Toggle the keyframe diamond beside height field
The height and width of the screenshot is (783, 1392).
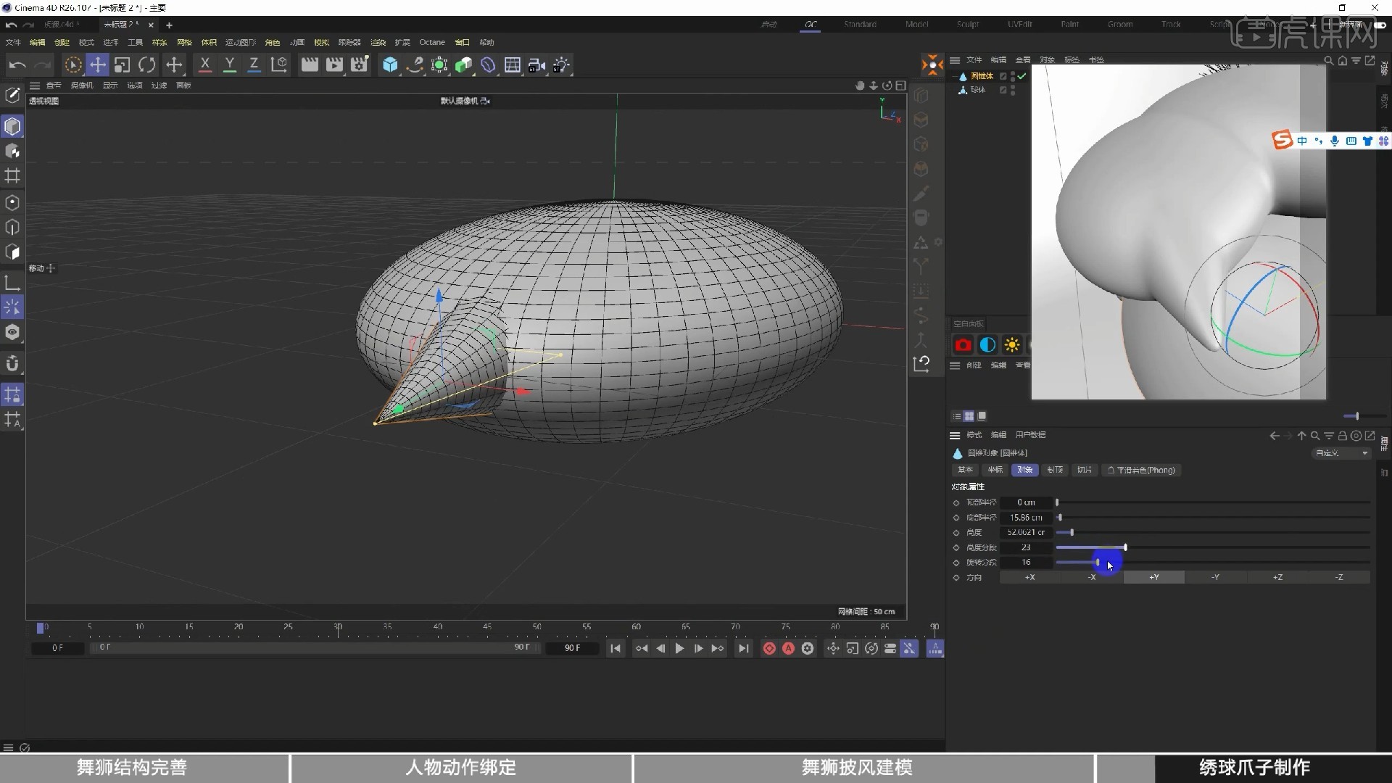pyautogui.click(x=956, y=533)
